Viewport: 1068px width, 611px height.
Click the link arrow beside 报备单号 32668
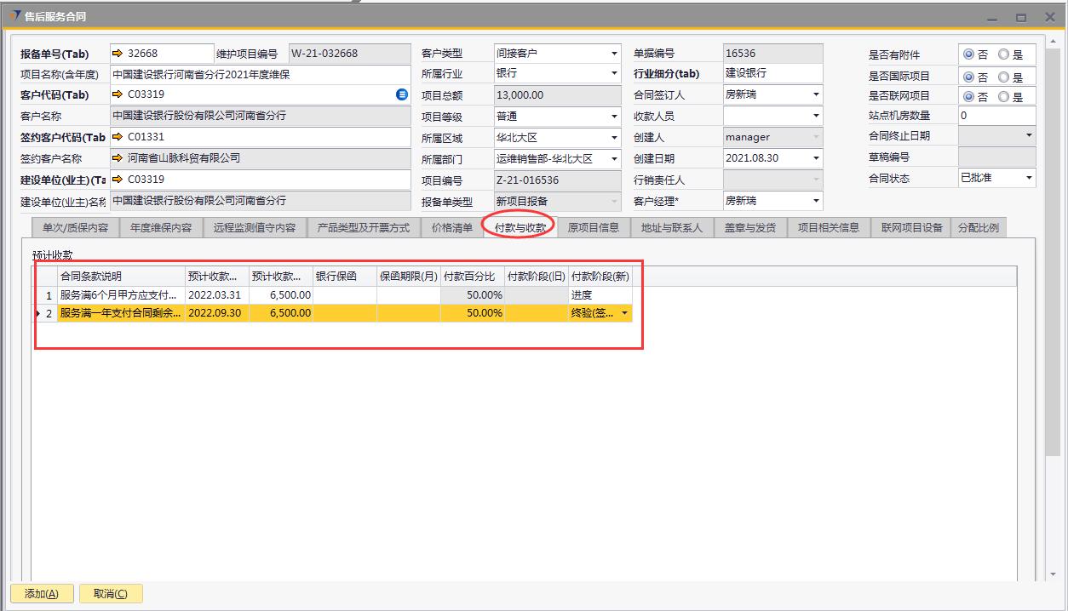(118, 54)
